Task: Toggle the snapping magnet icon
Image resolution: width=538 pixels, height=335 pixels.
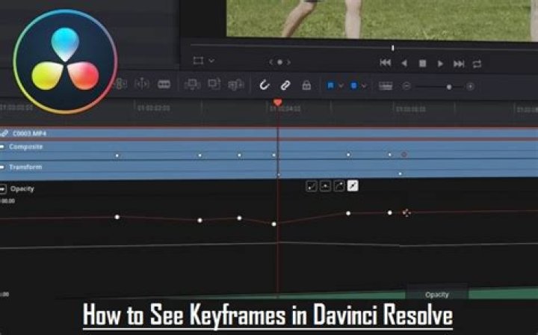Action: [265, 85]
